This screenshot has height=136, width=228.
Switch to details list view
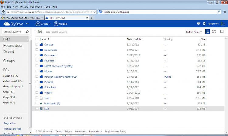[207, 31]
